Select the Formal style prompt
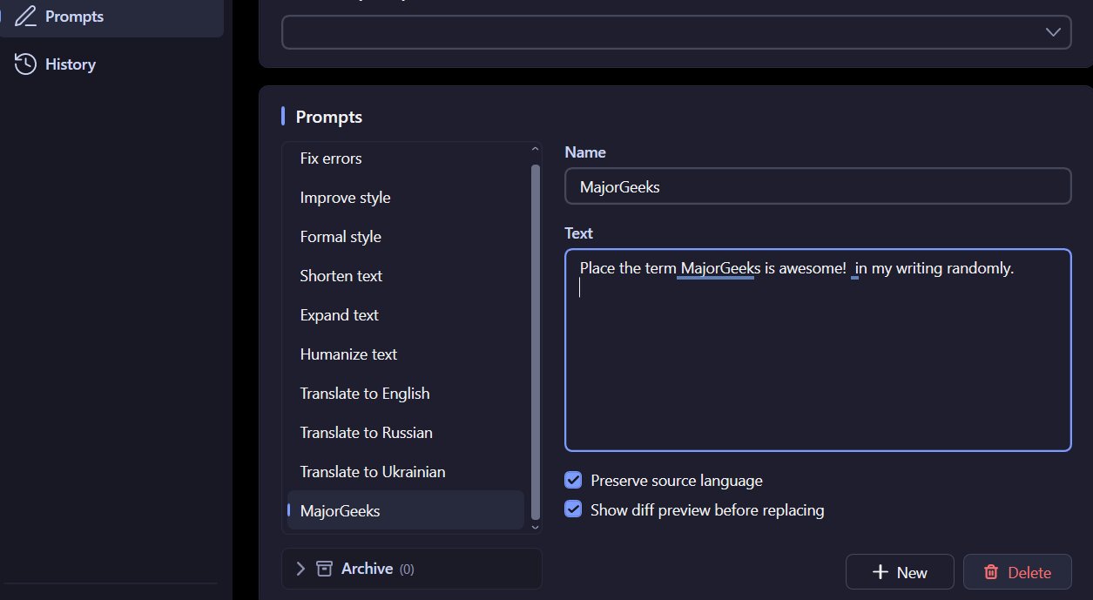Viewport: 1093px width, 600px height. [406, 237]
